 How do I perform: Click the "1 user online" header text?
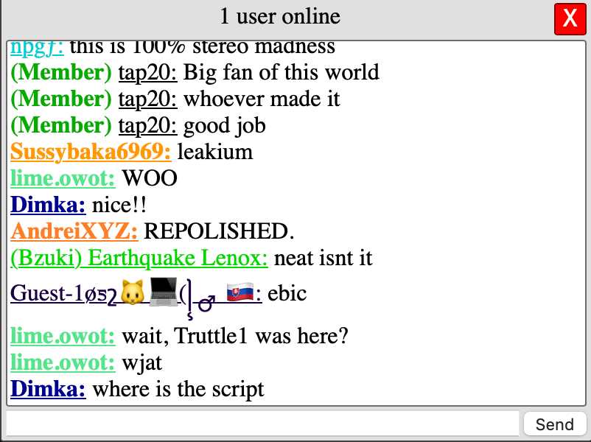(x=280, y=17)
